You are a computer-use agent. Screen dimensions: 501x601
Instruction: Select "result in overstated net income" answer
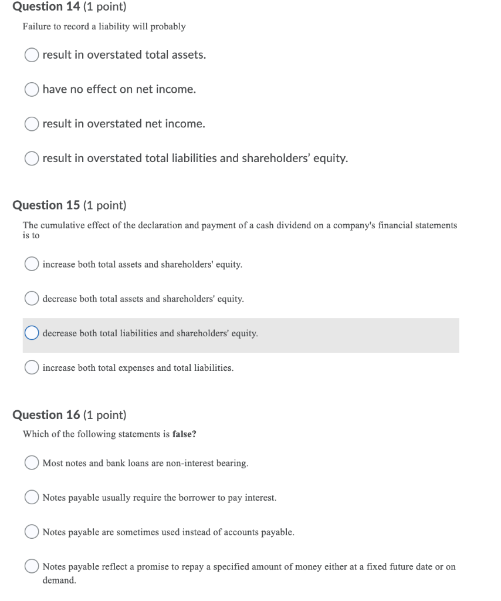pos(32,124)
